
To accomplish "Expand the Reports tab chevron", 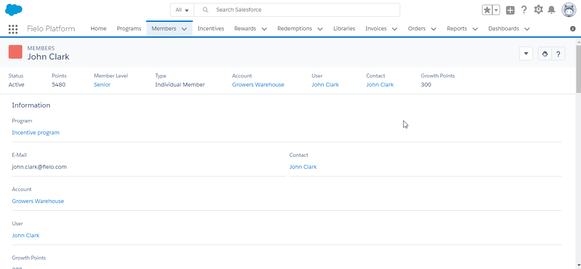I will pos(475,29).
